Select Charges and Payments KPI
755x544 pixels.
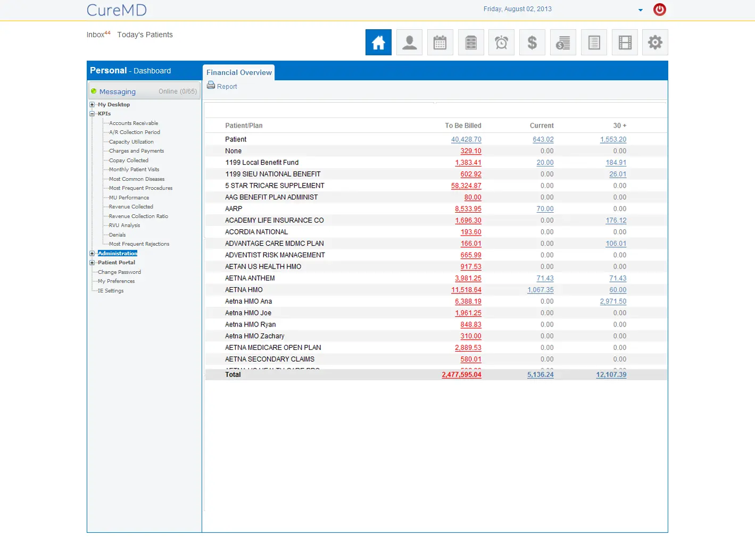click(x=137, y=151)
